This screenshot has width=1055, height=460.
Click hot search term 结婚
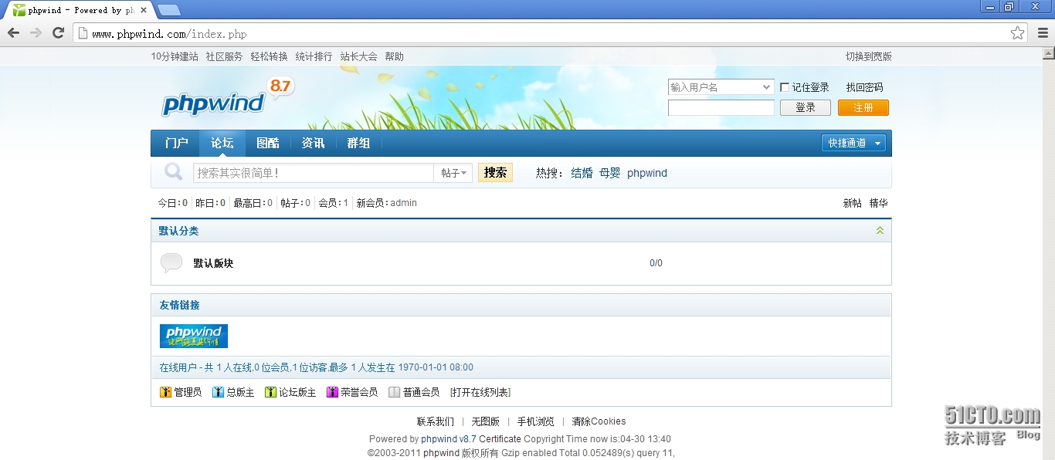coord(582,173)
